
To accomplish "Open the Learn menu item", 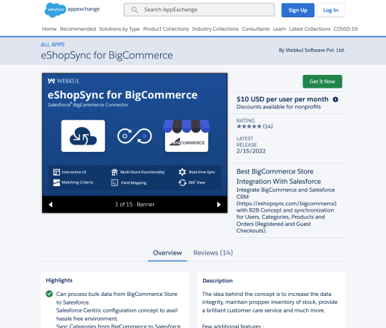I will [x=279, y=29].
